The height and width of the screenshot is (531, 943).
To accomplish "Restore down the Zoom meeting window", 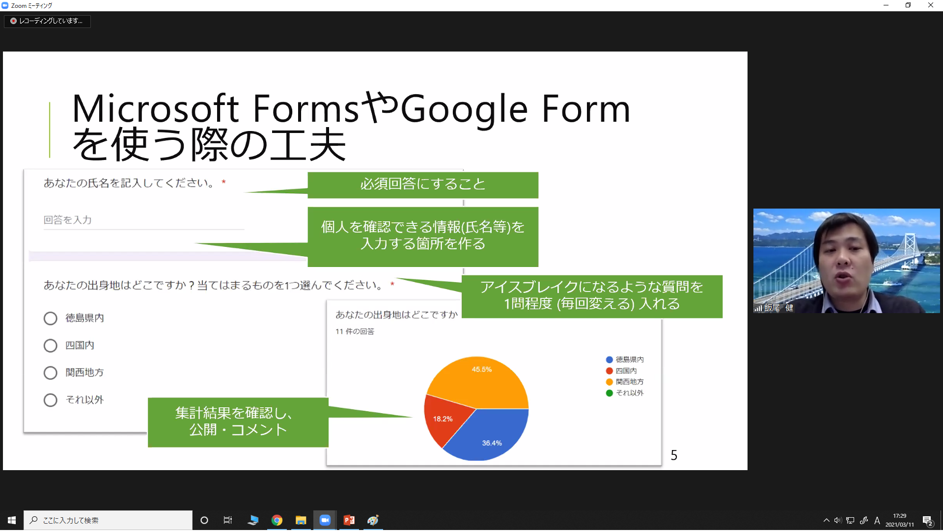I will 908,5.
